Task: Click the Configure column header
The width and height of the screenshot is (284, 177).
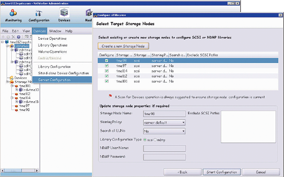Action: pos(106,55)
